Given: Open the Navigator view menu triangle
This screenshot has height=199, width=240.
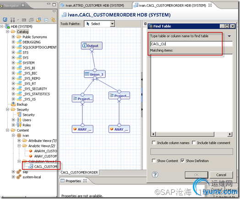Looking at the screenshot, I should (x=54, y=11).
